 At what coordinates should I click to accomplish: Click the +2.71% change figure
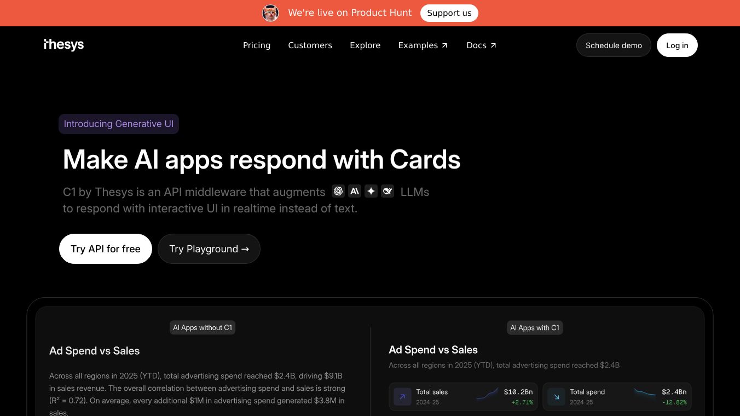pos(522,402)
